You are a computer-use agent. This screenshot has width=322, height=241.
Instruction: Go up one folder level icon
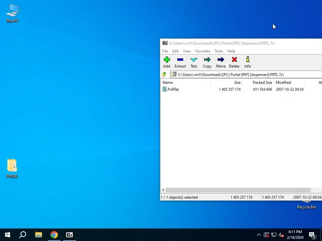164,74
